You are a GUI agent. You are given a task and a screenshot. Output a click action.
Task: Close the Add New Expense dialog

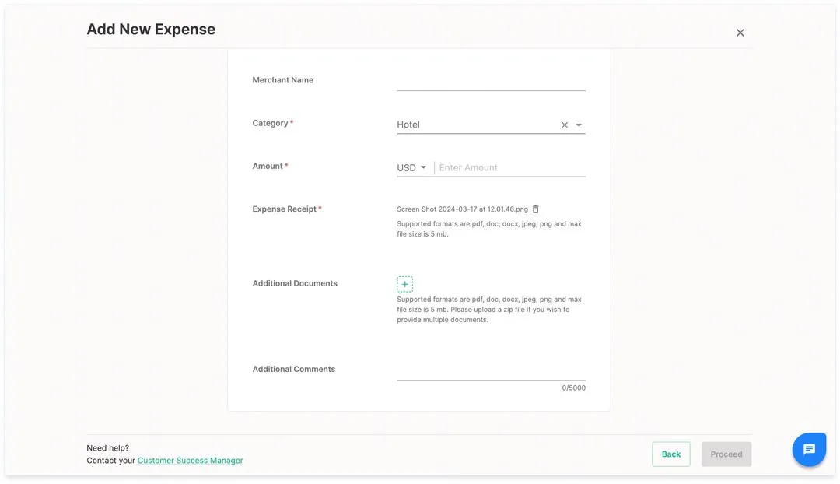tap(740, 33)
